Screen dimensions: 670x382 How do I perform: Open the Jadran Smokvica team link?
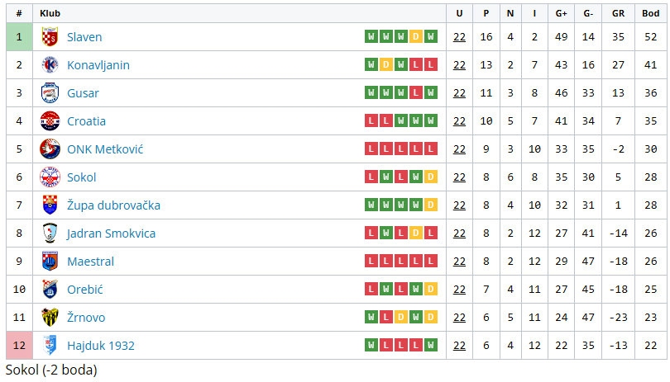click(111, 233)
